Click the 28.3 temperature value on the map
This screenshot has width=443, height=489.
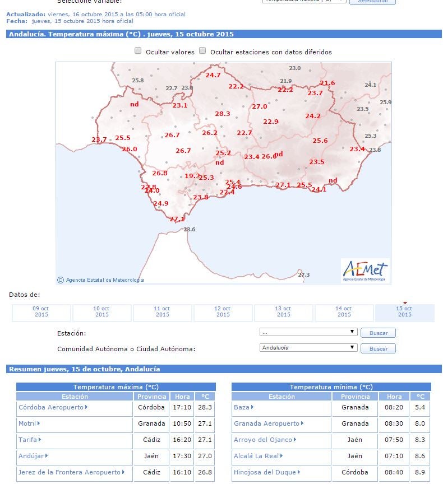[223, 114]
